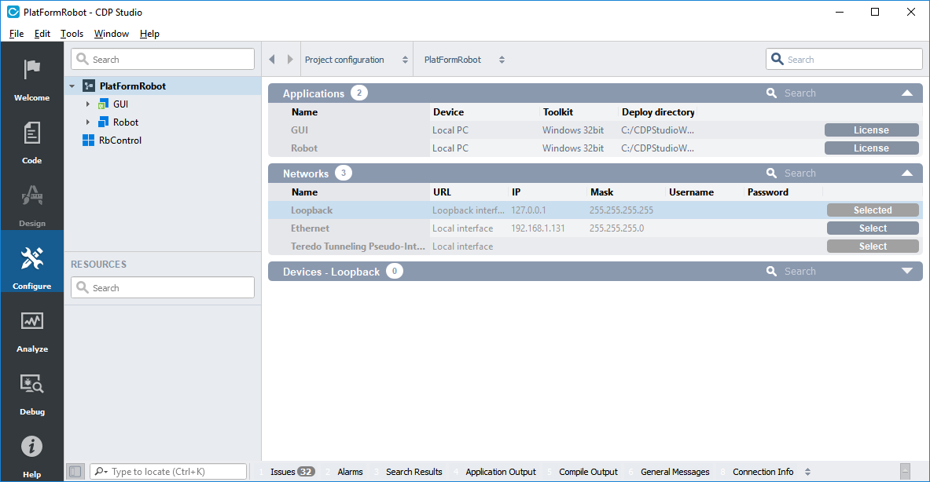
Task: Open the output panes selector arrows
Action: 807,472
